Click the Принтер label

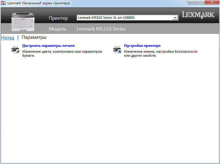(58, 18)
